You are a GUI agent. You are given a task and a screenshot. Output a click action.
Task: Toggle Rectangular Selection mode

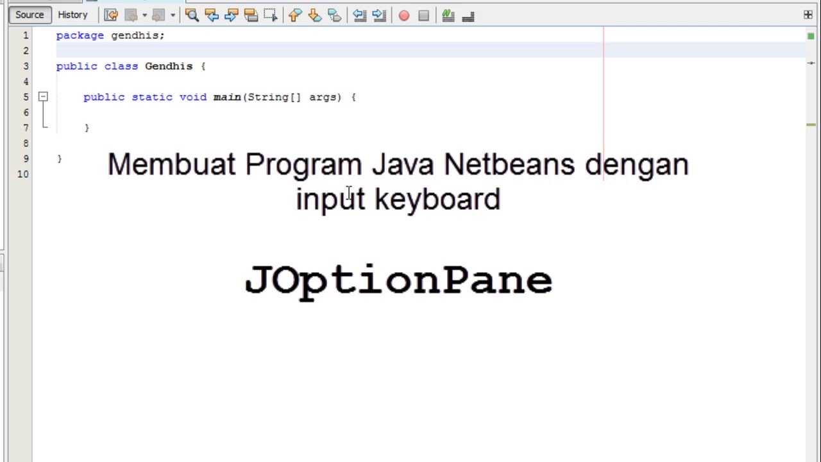271,15
